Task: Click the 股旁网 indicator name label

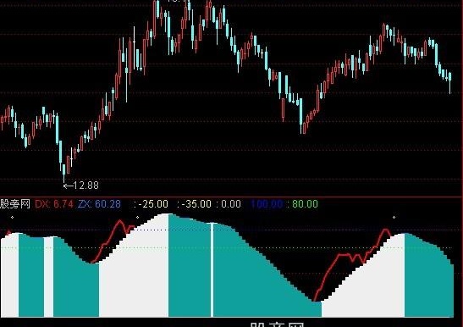Action: pyautogui.click(x=15, y=204)
